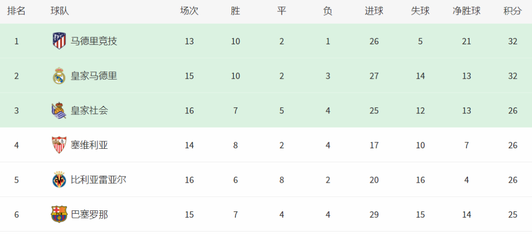
Task: Click the Real Sociedad club crest
Action: [59, 110]
